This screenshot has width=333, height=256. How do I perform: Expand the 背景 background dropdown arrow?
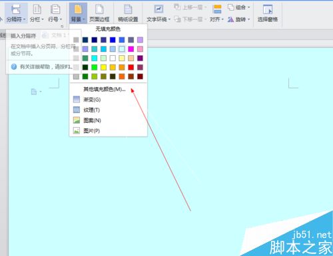(x=84, y=19)
